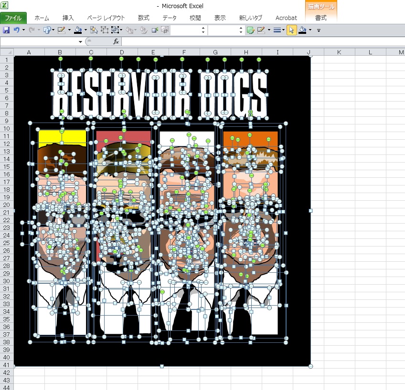Open the Undo history dropdown arrow
Image resolution: width=405 pixels, height=390 pixels.
tap(23, 30)
